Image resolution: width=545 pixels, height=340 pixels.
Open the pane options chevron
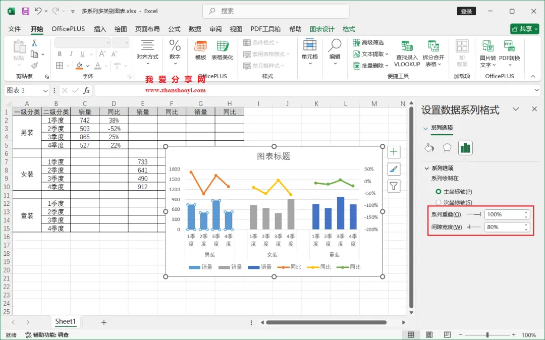[x=516, y=109]
